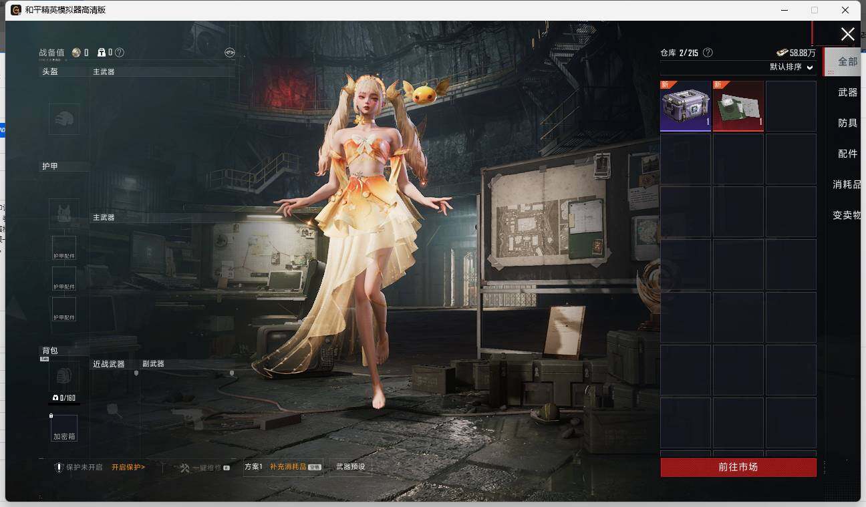866x507 pixels.
Task: Click the 58.88万 currency amount
Action: (x=803, y=53)
